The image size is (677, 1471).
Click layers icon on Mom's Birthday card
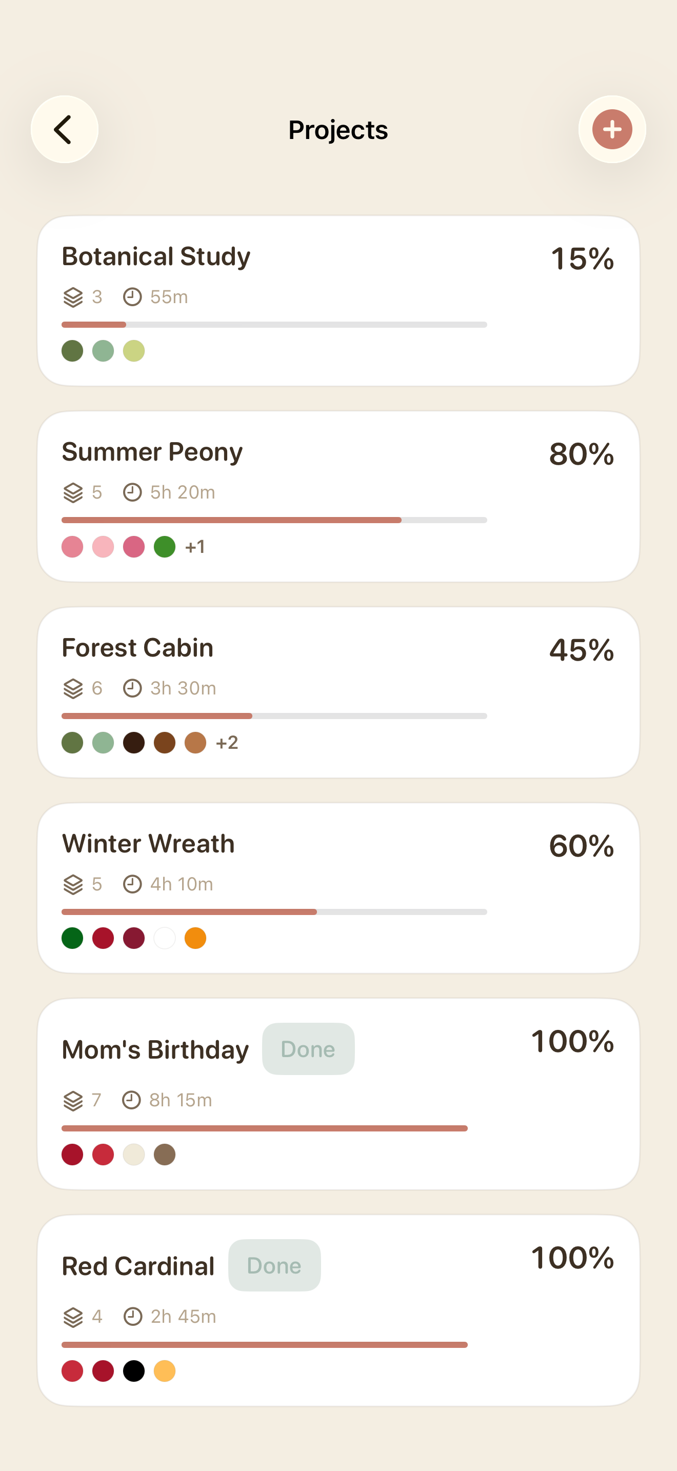[73, 1100]
